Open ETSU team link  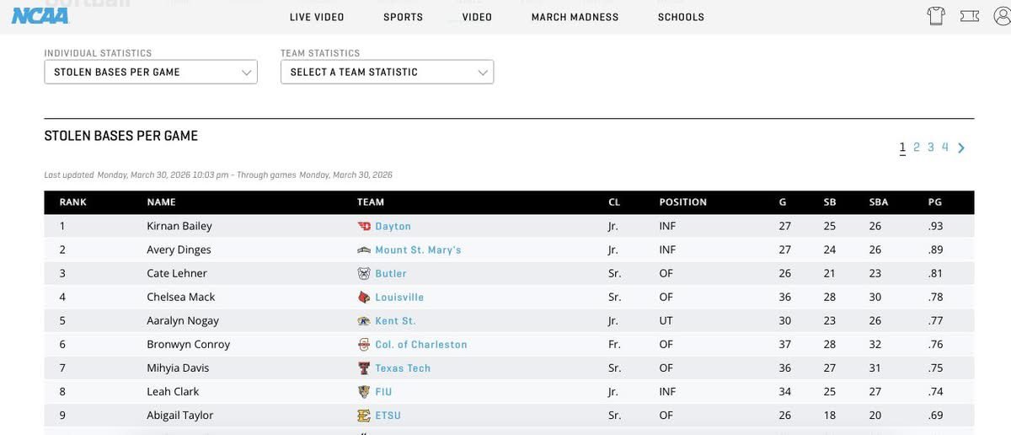click(x=388, y=416)
